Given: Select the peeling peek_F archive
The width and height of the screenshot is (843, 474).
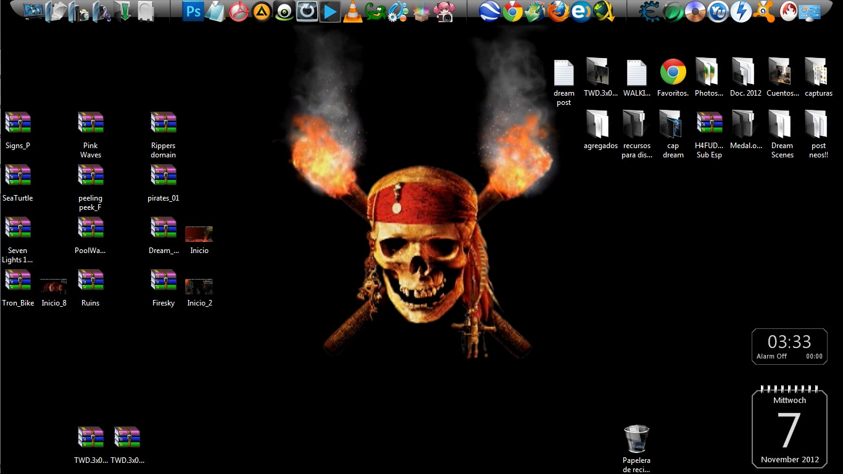Looking at the screenshot, I should 91,188.
